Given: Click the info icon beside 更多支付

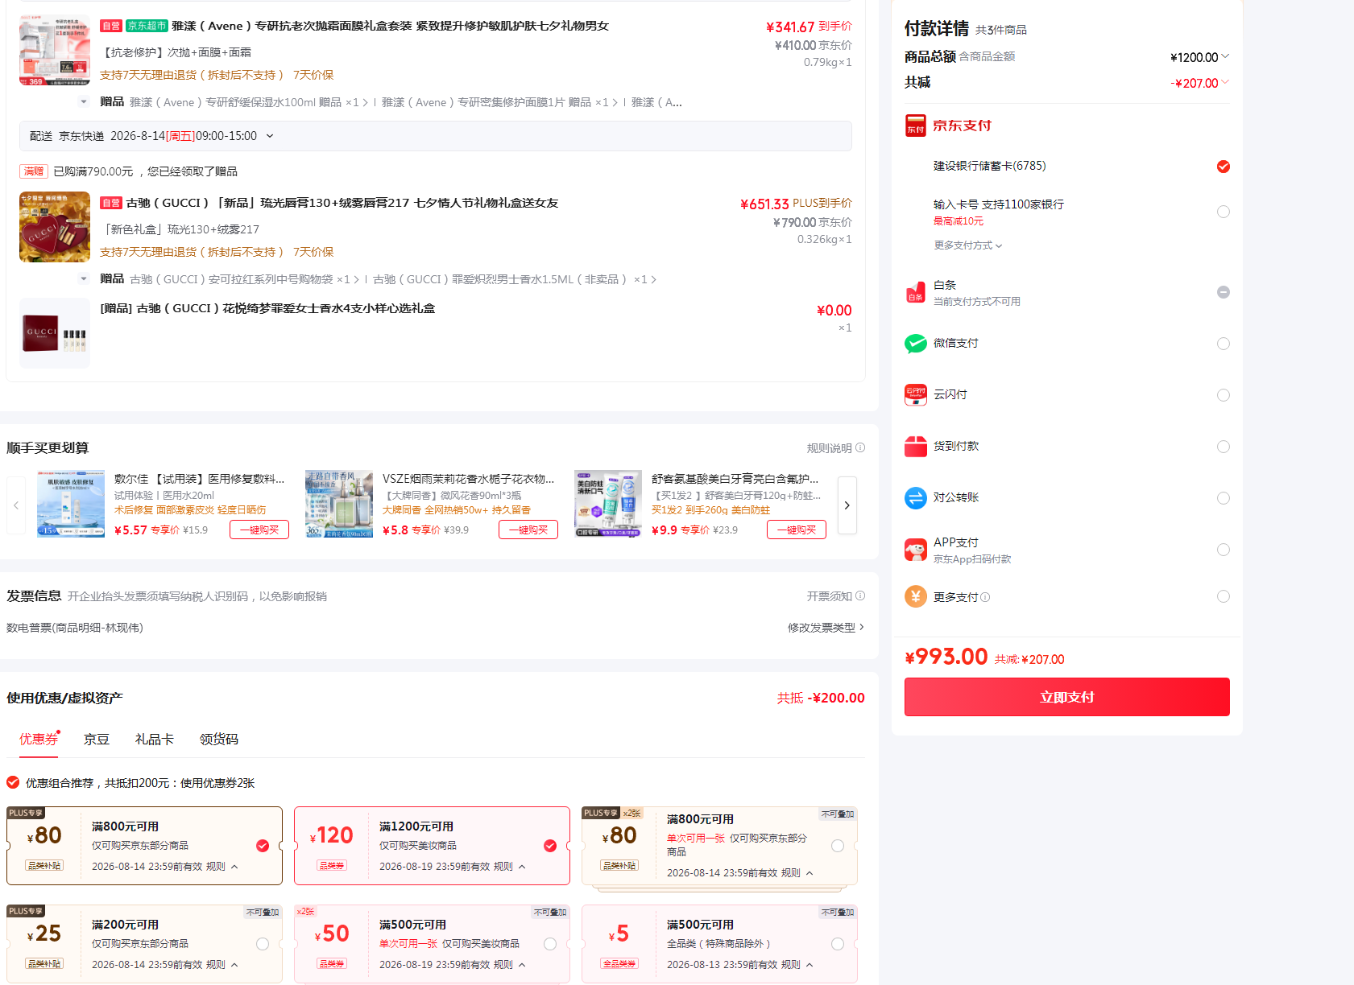Looking at the screenshot, I should point(985,597).
